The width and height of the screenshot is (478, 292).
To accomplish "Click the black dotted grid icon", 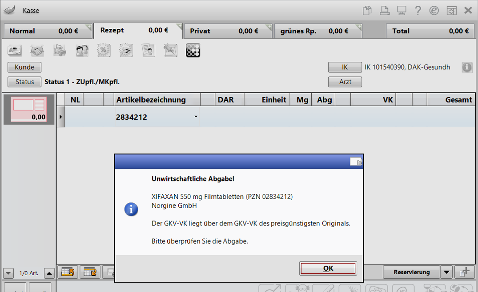I will click(193, 50).
